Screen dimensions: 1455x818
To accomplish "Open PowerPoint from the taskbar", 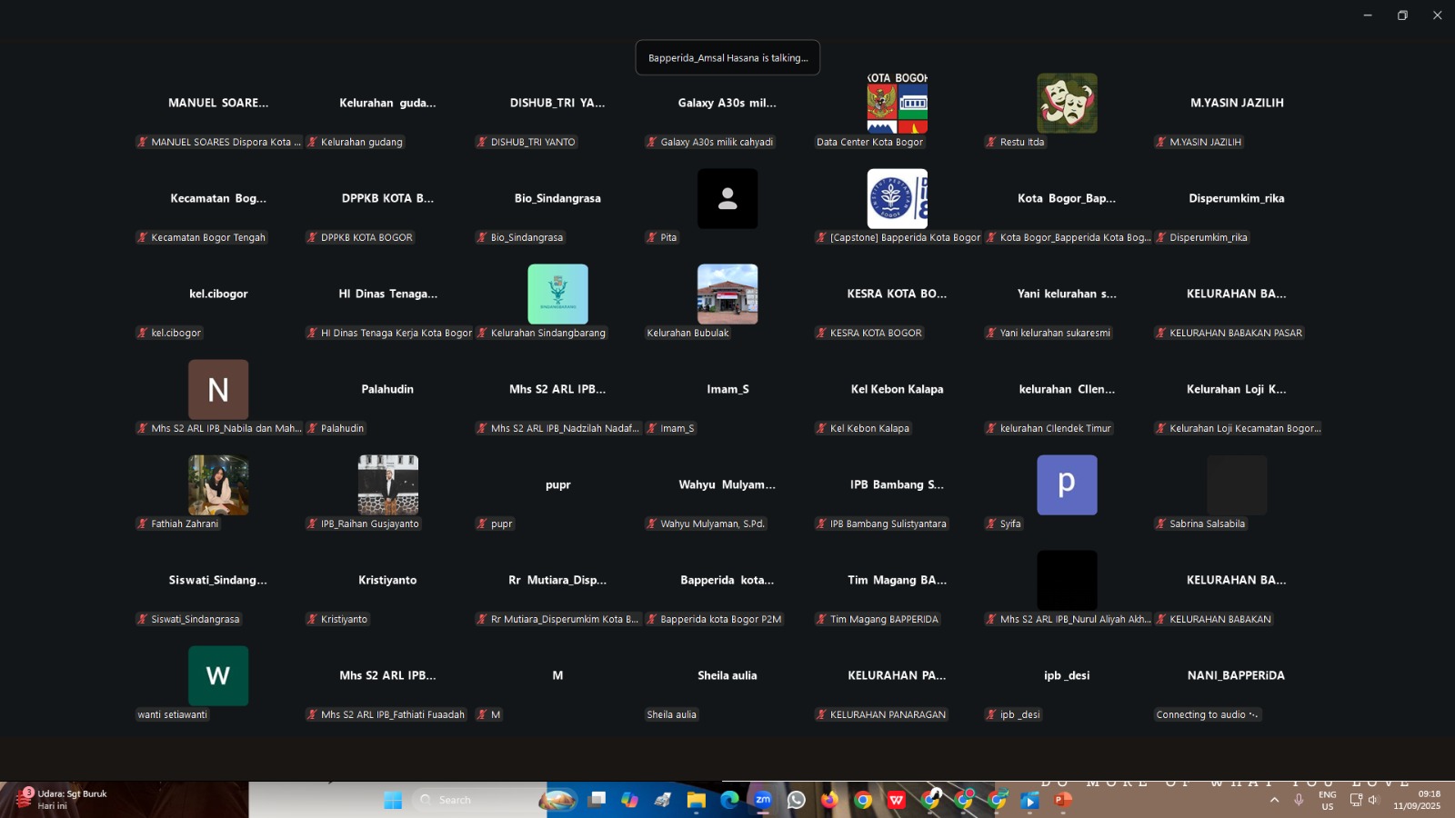I will tap(1063, 800).
